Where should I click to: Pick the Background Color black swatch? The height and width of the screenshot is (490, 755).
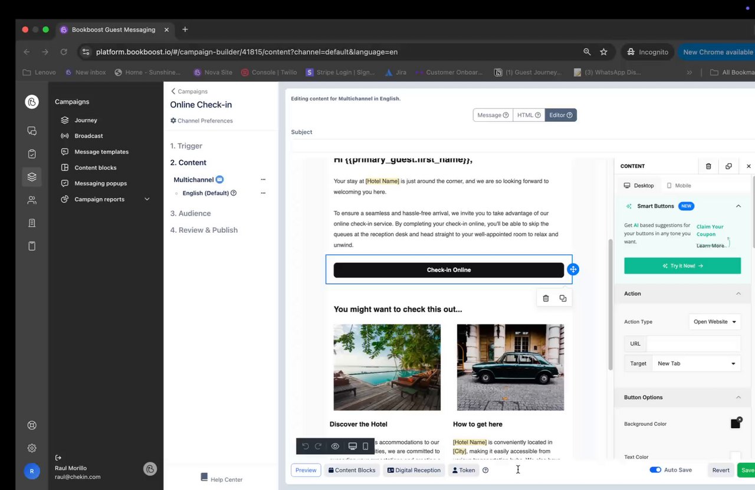735,424
